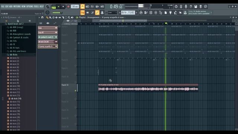
Task: Click the help question mark icon
Action: pyautogui.click(x=191, y=7)
